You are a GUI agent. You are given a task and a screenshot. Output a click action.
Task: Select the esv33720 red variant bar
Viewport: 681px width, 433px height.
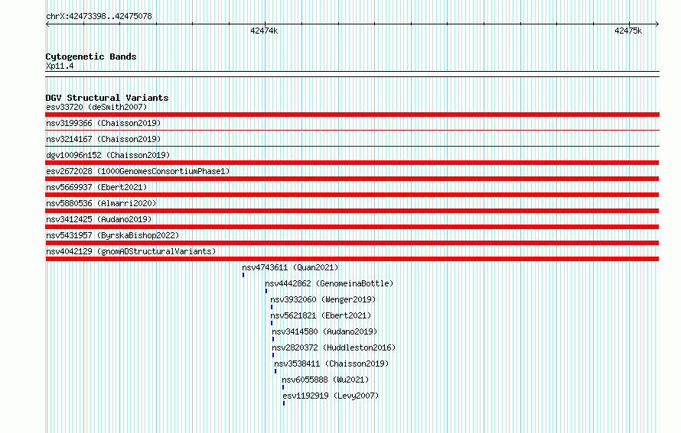[x=352, y=115]
